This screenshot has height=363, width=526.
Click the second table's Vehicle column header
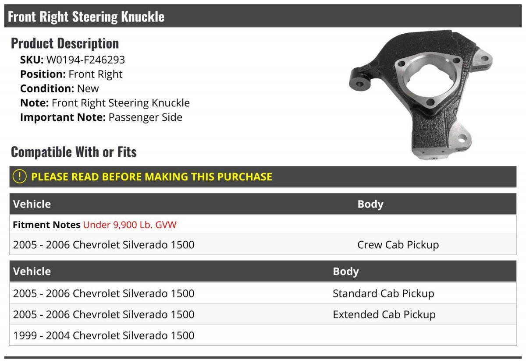pyautogui.click(x=32, y=271)
